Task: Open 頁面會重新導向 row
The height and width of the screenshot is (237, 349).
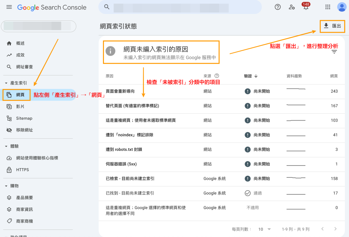Action: click(222, 91)
